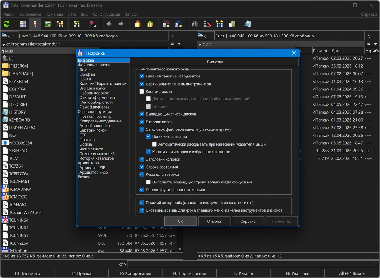
Task: Select 'Плагины' in the settings tree
Action: [87, 140]
